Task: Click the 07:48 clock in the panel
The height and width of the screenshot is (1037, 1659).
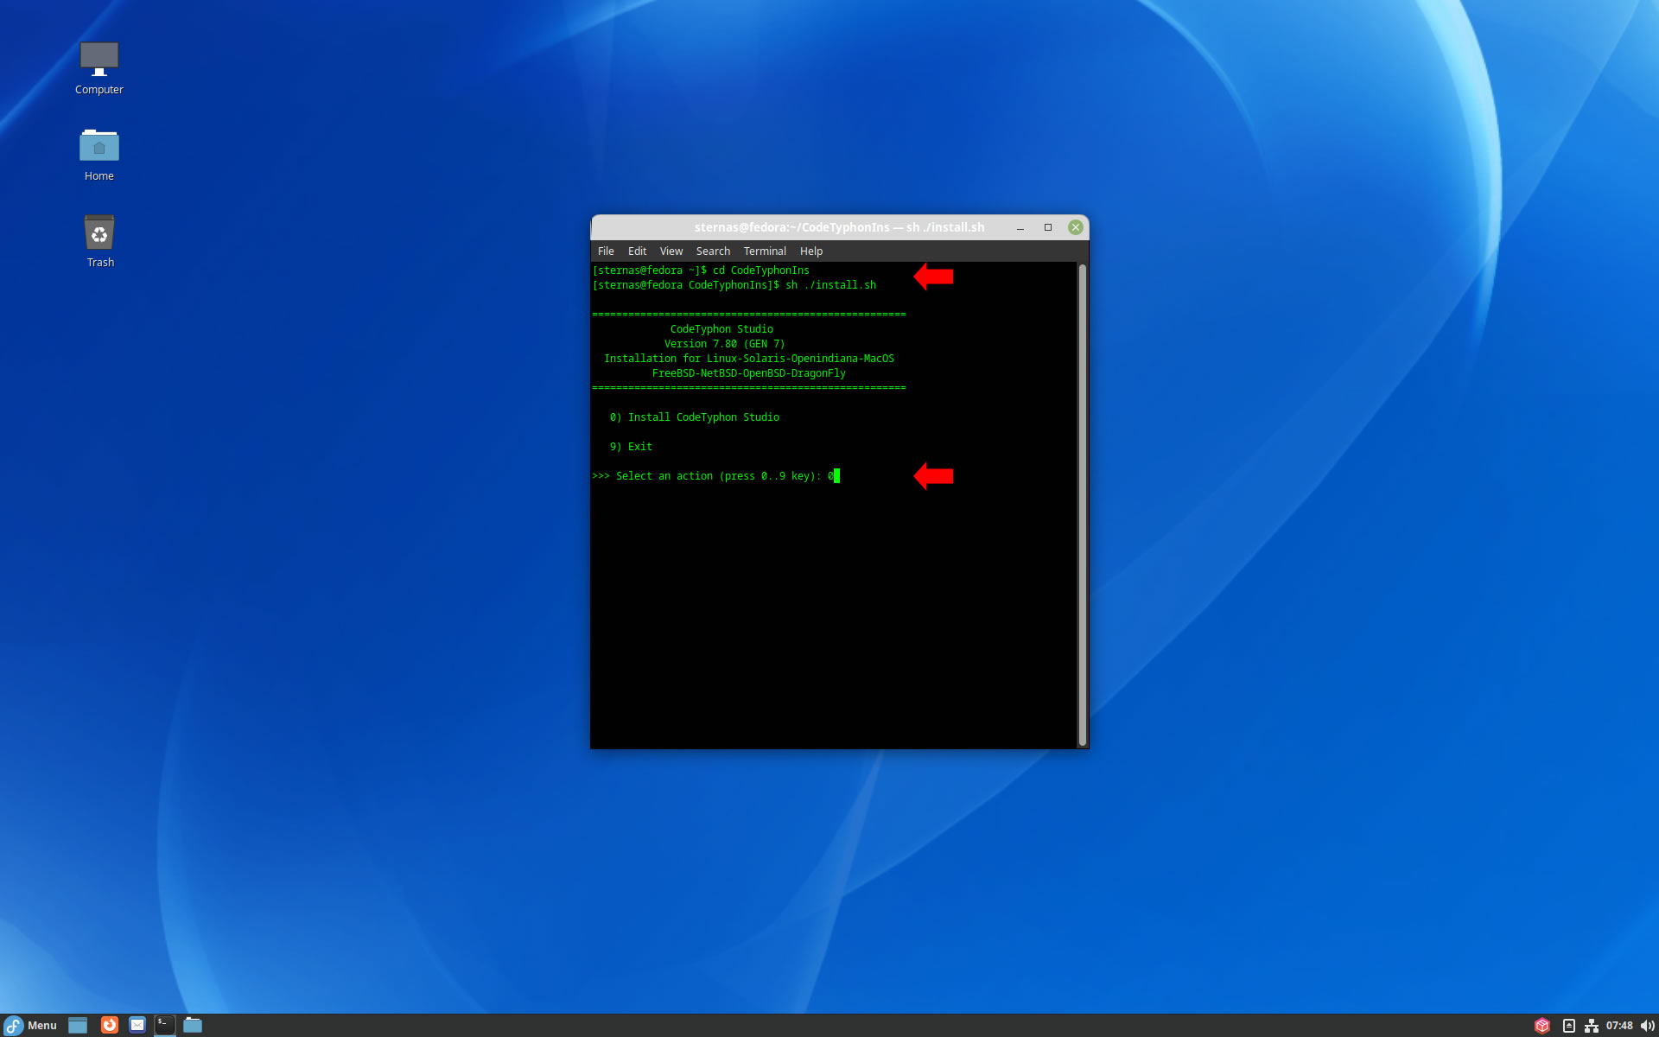Action: (1619, 1026)
